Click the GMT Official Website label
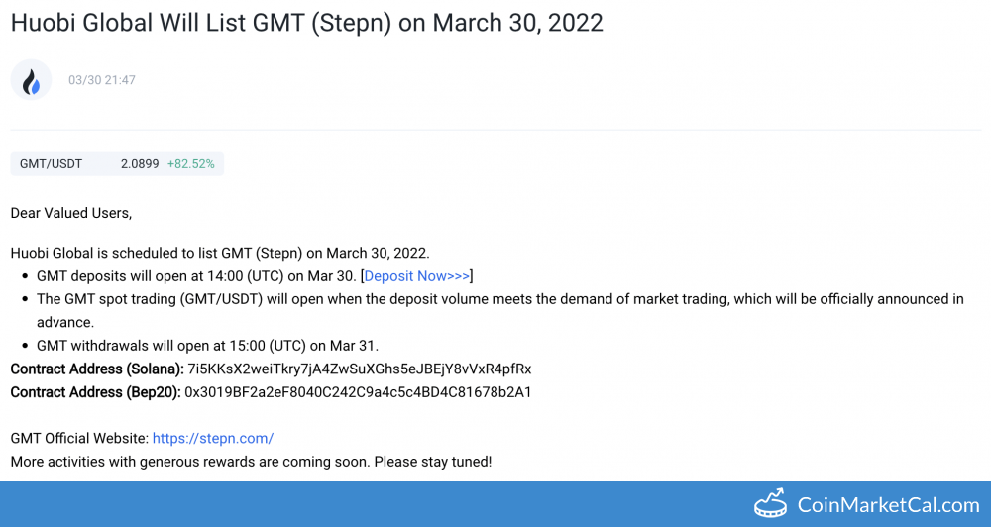The height and width of the screenshot is (527, 991). (79, 438)
